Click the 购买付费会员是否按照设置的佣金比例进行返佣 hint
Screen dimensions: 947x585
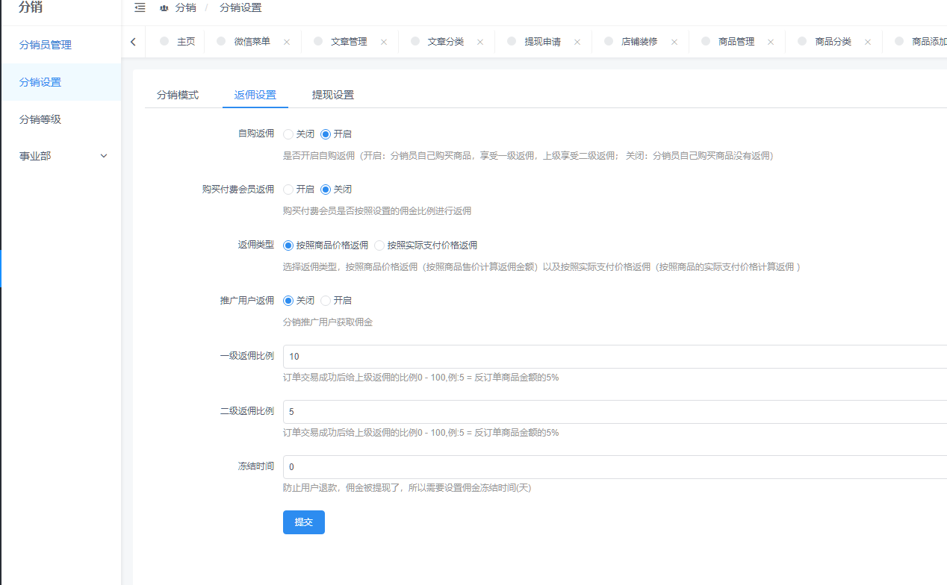coord(377,211)
